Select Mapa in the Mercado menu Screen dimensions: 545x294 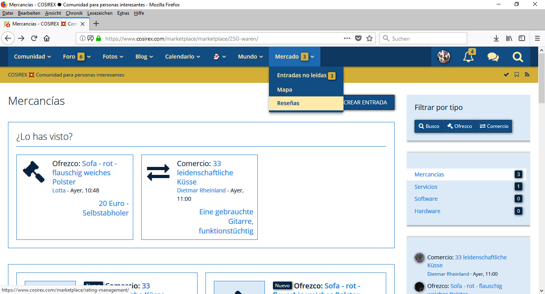pos(284,90)
